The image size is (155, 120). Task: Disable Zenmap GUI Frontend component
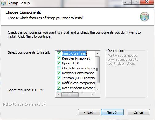click(x=59, y=78)
